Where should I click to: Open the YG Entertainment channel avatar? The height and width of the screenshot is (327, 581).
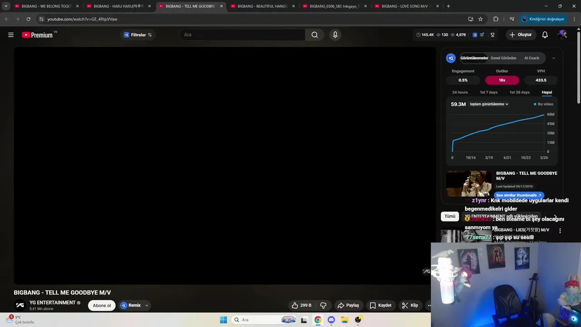tap(20, 305)
